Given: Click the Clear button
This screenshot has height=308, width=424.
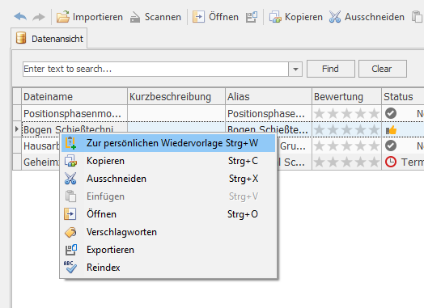Looking at the screenshot, I should tap(383, 69).
